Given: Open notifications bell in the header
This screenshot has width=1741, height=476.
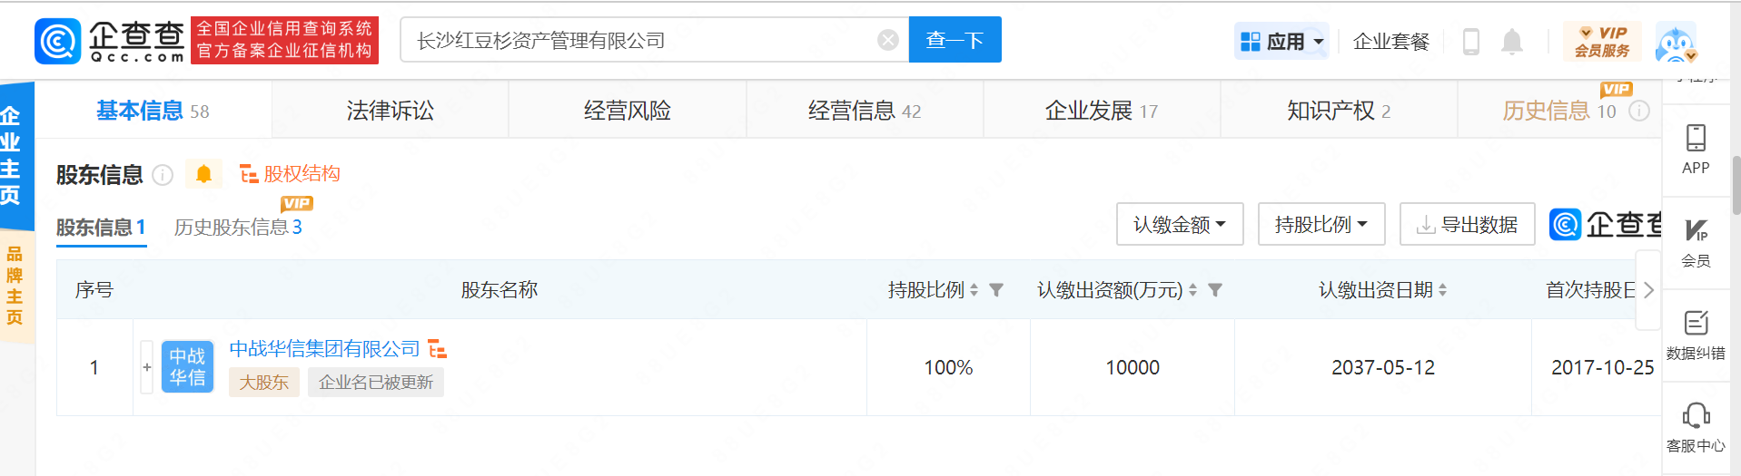Looking at the screenshot, I should pos(1511,41).
